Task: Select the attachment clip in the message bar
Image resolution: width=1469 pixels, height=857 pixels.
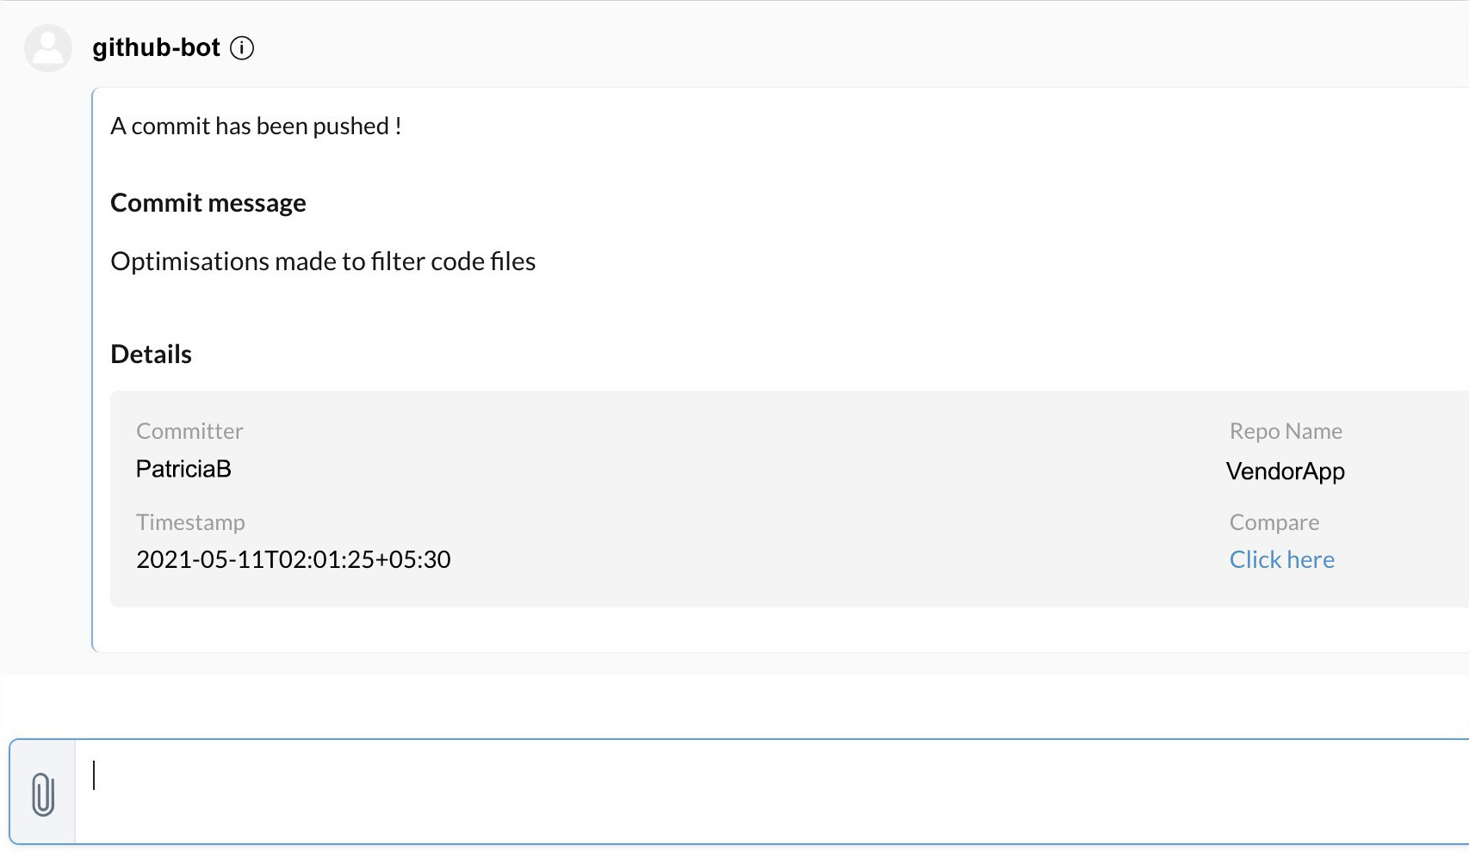Action: pyautogui.click(x=42, y=793)
